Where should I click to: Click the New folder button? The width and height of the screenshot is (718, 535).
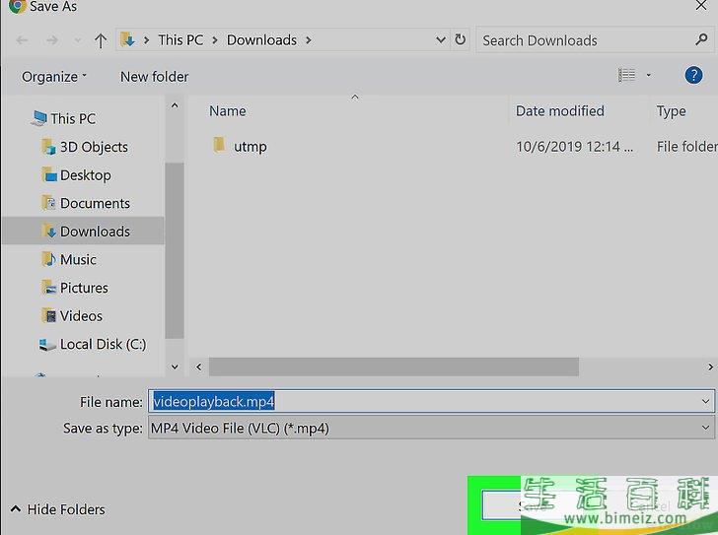(154, 76)
